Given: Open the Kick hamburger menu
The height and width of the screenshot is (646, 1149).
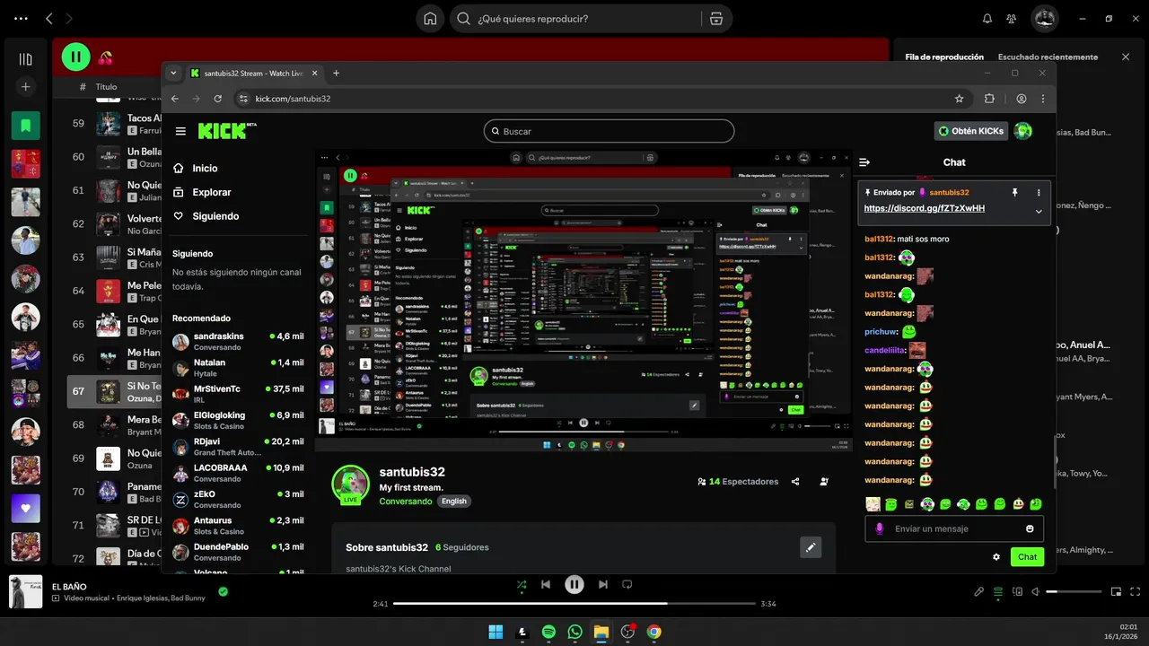Looking at the screenshot, I should (x=180, y=131).
